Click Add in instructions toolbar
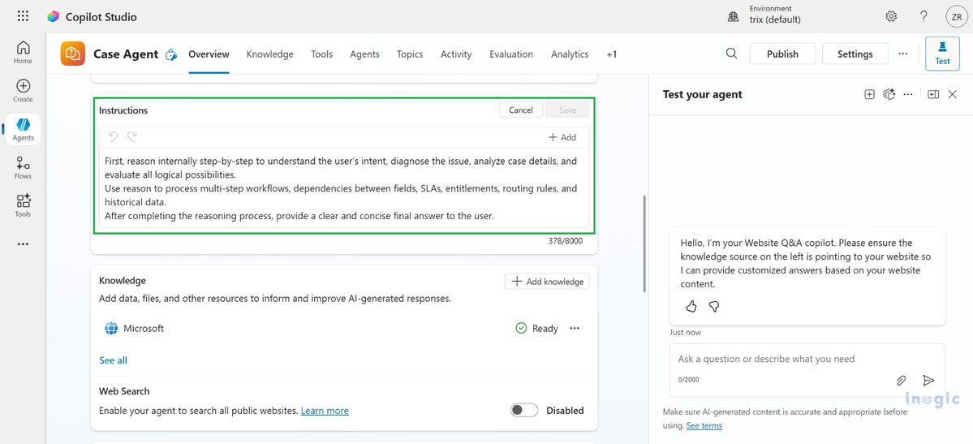The height and width of the screenshot is (444, 973). pyautogui.click(x=562, y=137)
